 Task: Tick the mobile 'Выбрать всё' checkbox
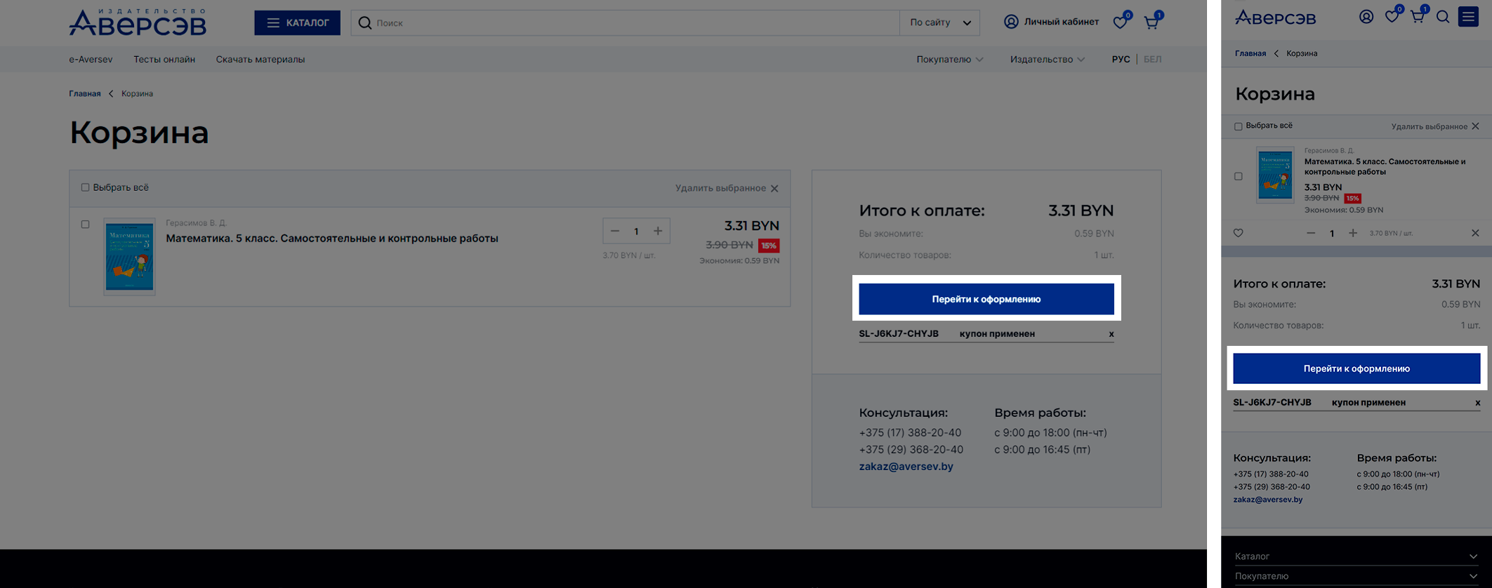coord(1239,126)
